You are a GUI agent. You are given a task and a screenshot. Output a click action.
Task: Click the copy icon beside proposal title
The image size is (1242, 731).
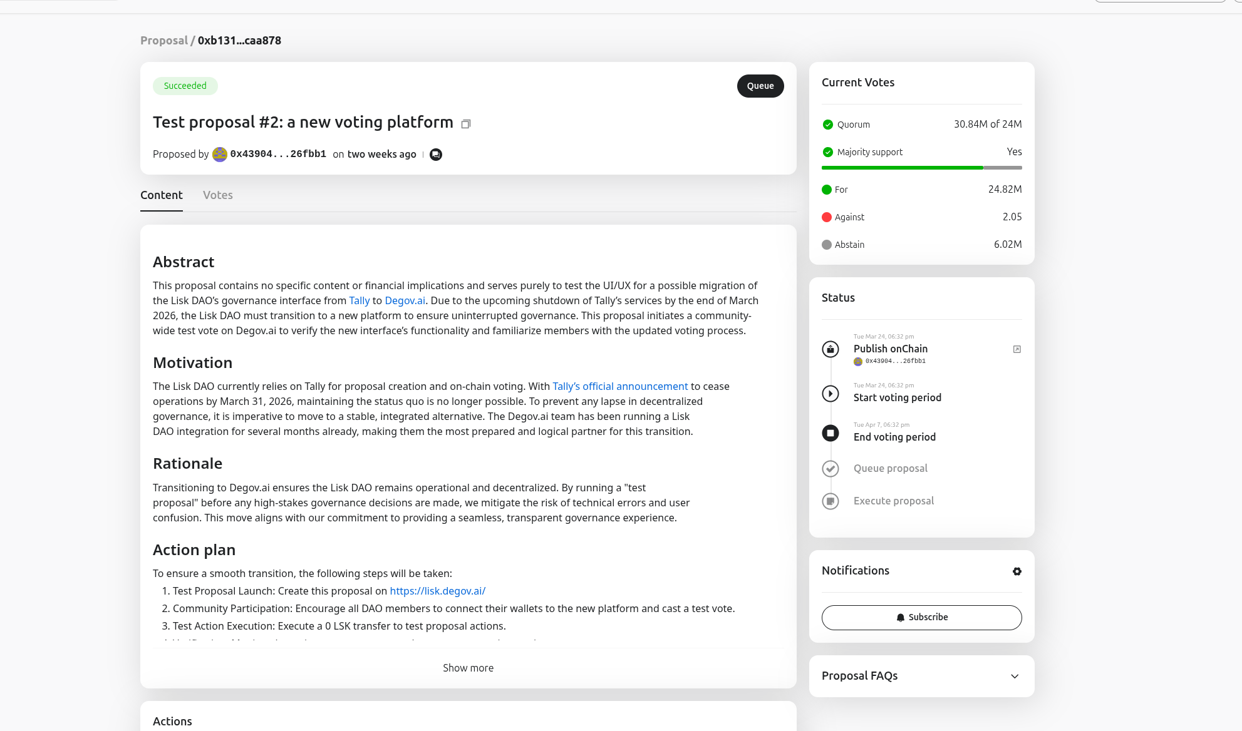[465, 124]
